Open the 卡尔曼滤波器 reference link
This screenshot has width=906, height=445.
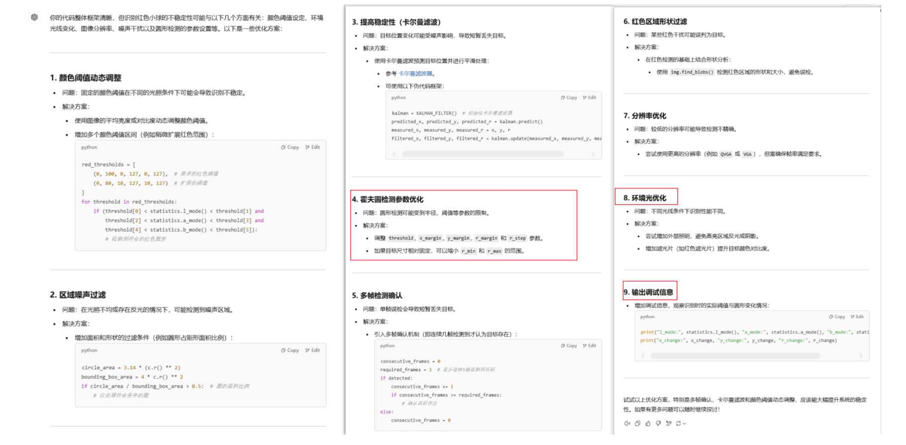415,74
